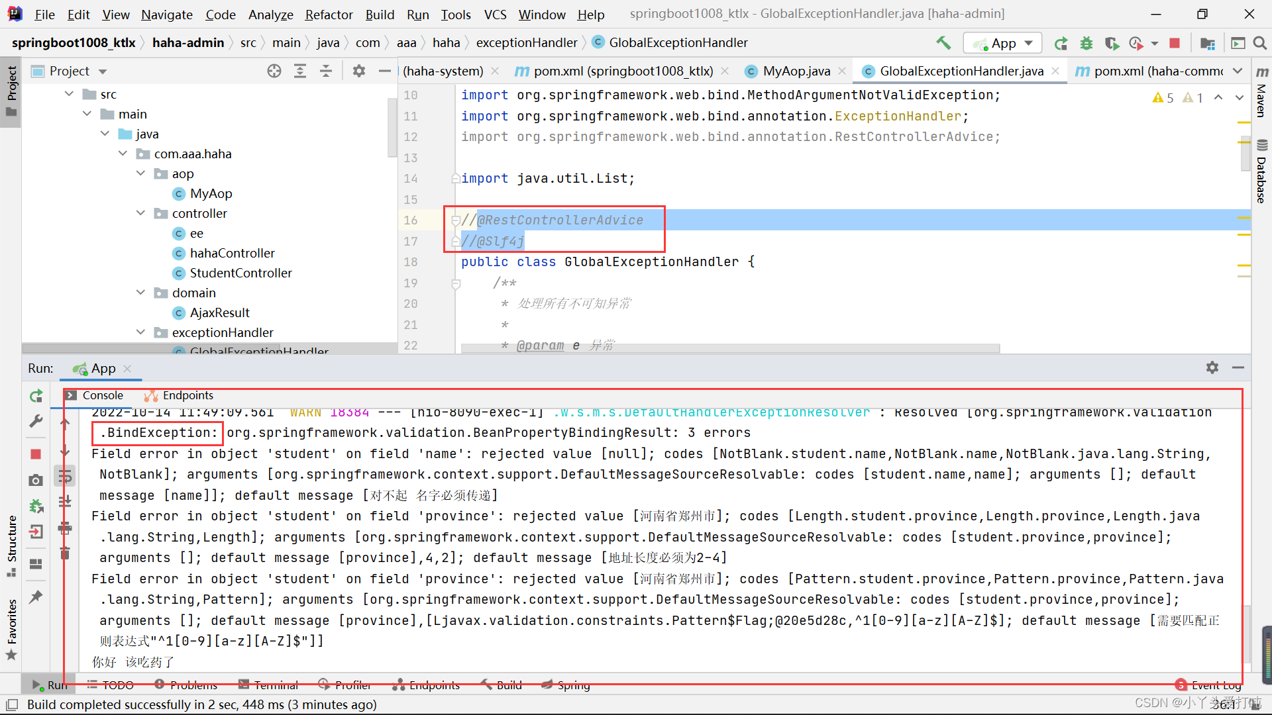Click the Profile run icon in toolbar
1272x715 pixels.
point(1137,43)
